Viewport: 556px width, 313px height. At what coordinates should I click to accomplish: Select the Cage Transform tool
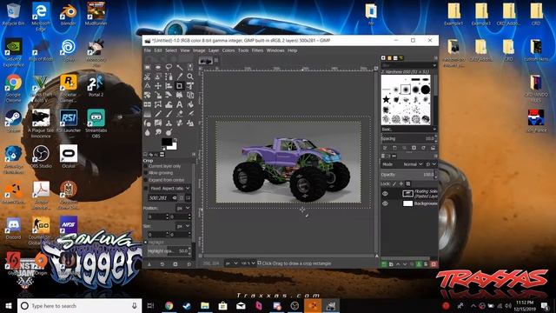point(158,104)
